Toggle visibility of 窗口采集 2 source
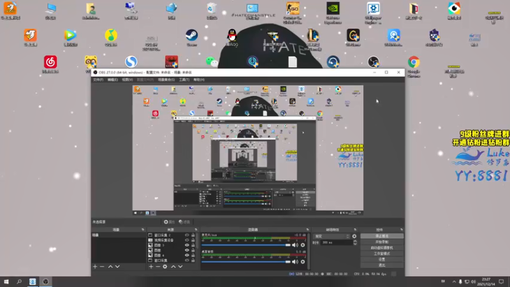Image resolution: width=510 pixels, height=287 pixels. coord(187,235)
